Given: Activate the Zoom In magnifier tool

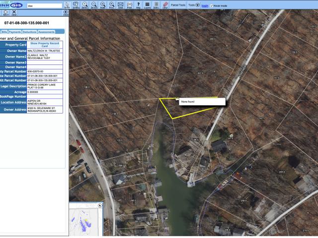Looking at the screenshot, I should [x=85, y=5].
